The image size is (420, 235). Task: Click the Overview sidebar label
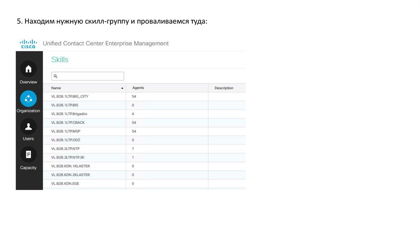click(28, 82)
